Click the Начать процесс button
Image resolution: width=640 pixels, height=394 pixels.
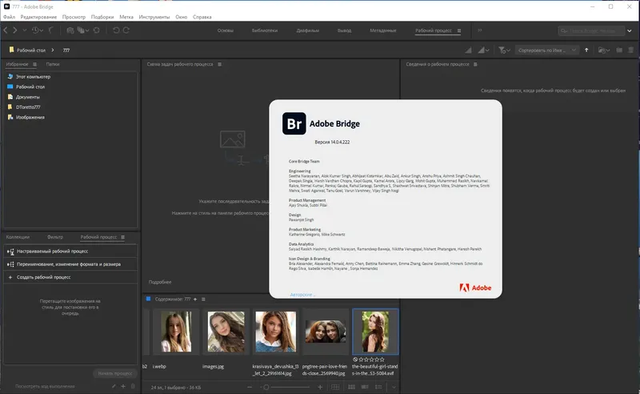[x=115, y=373]
